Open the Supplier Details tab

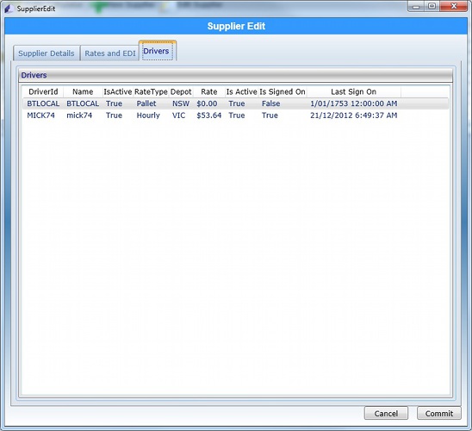[x=47, y=53]
